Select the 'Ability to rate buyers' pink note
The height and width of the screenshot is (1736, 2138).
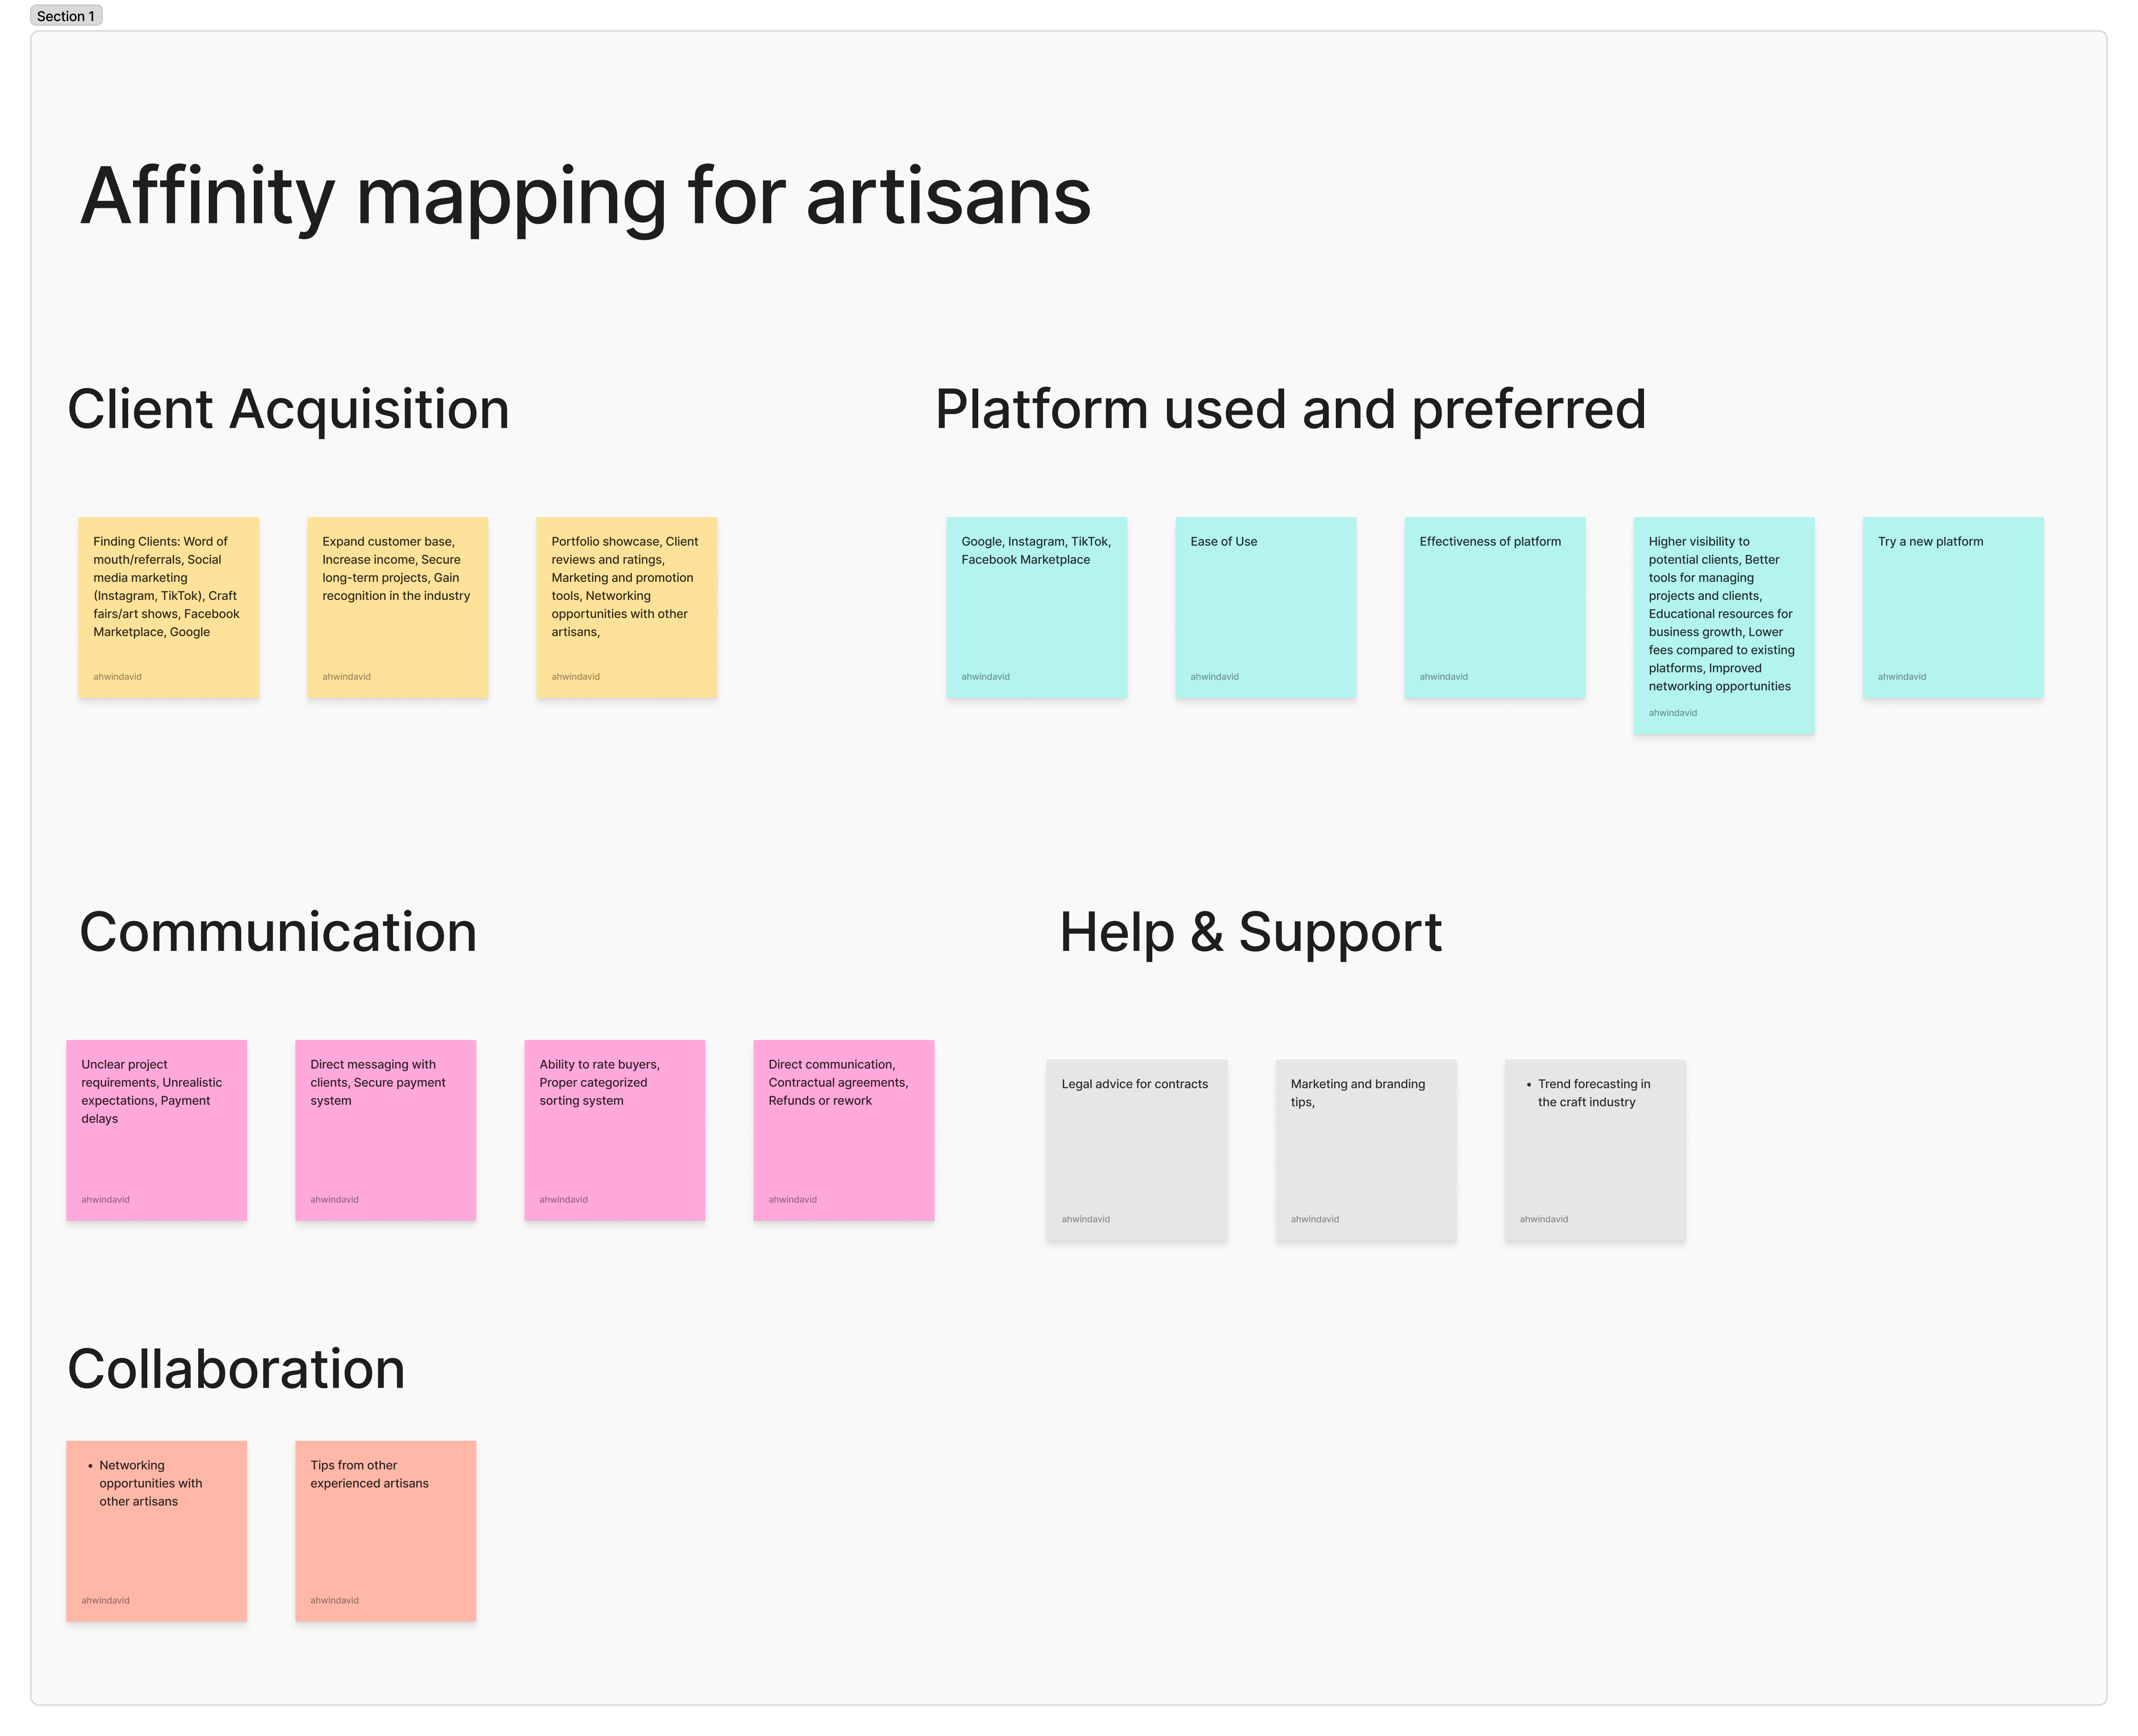point(615,1130)
